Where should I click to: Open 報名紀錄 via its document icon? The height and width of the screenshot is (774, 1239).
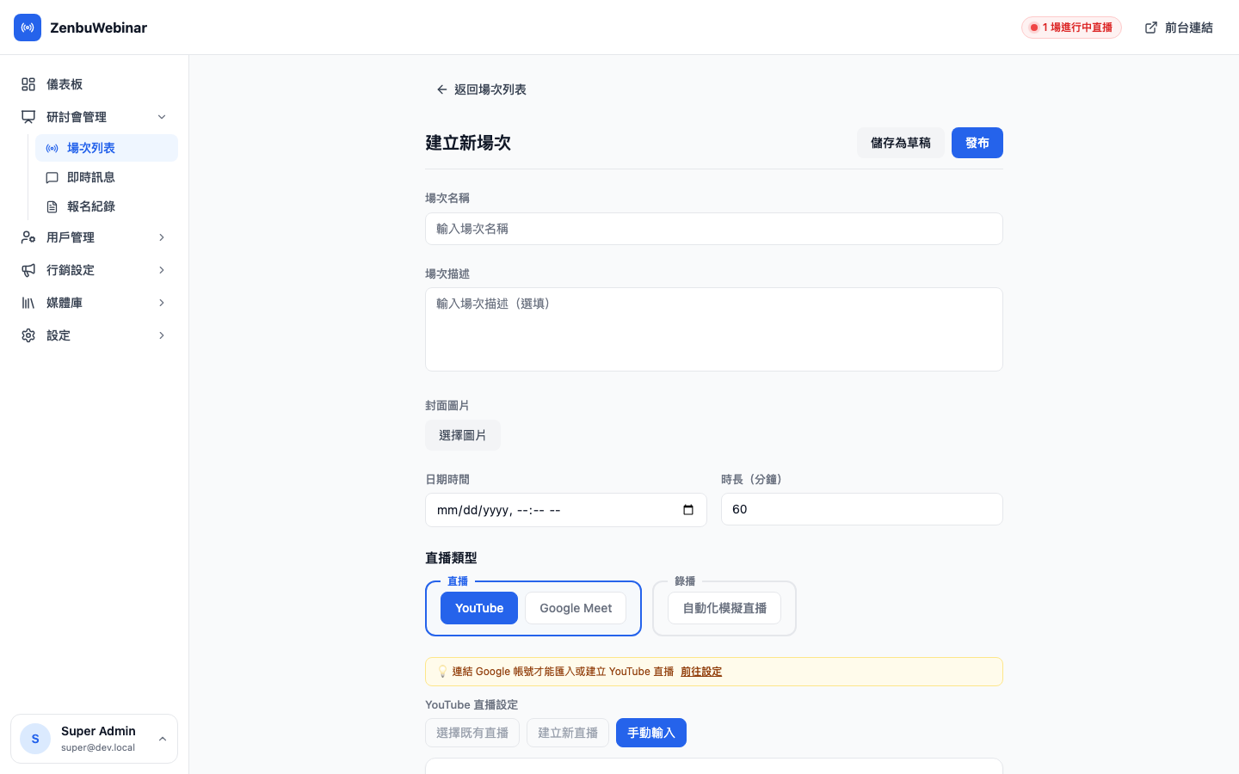pos(53,206)
